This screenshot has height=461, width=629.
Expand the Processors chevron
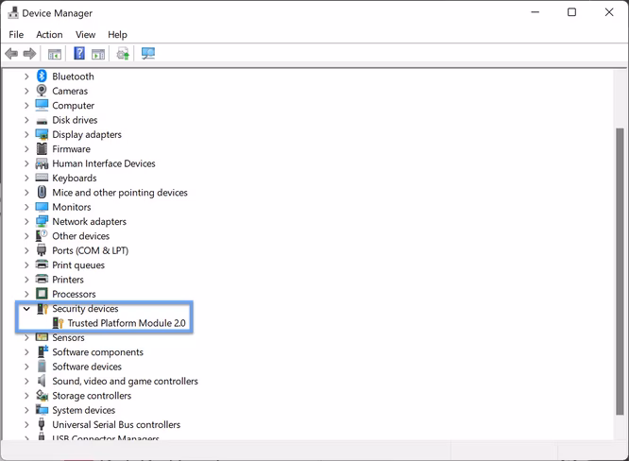[x=26, y=294]
